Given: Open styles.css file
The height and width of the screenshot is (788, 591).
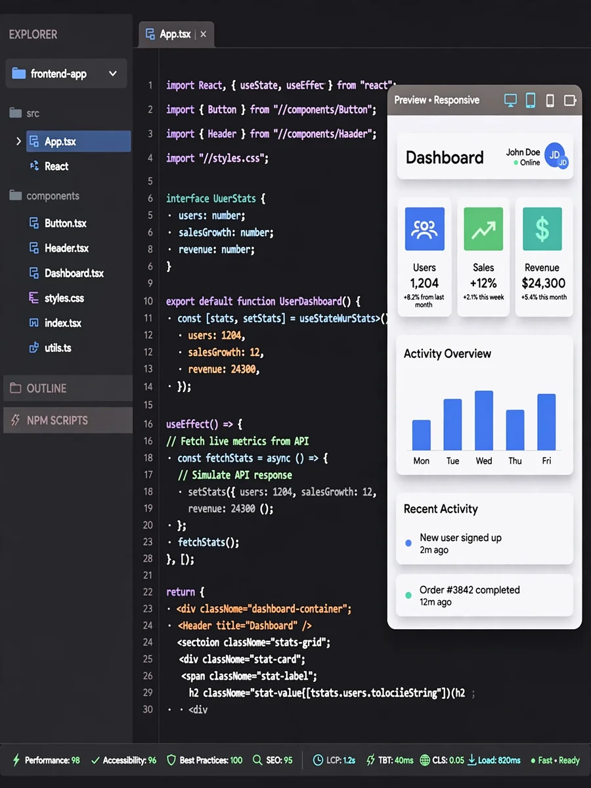Looking at the screenshot, I should [x=64, y=298].
